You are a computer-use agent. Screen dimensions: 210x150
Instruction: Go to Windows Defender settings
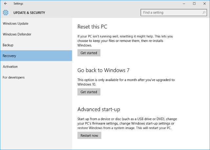click(x=17, y=34)
